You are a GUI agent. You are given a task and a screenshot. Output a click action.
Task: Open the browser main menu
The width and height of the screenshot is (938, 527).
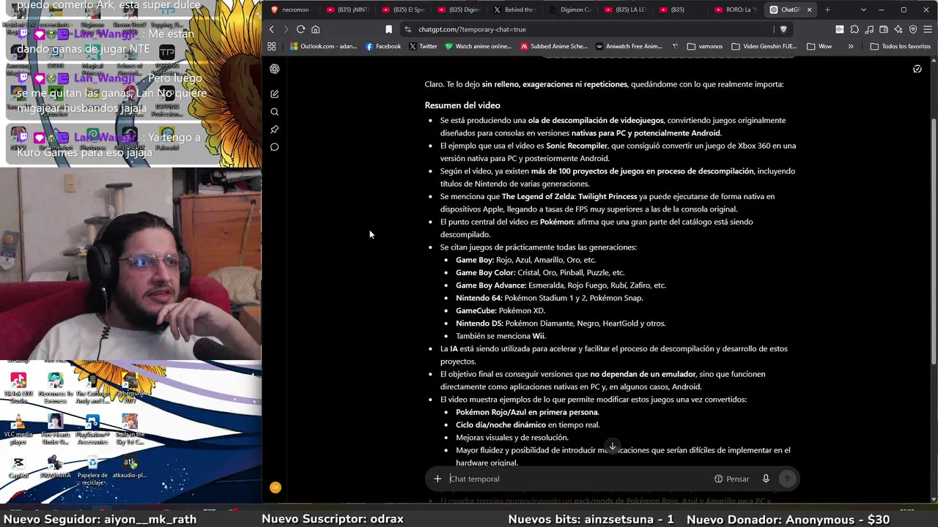[x=928, y=29]
